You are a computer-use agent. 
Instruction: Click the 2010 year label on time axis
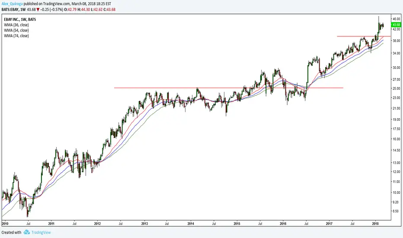coord(5,224)
